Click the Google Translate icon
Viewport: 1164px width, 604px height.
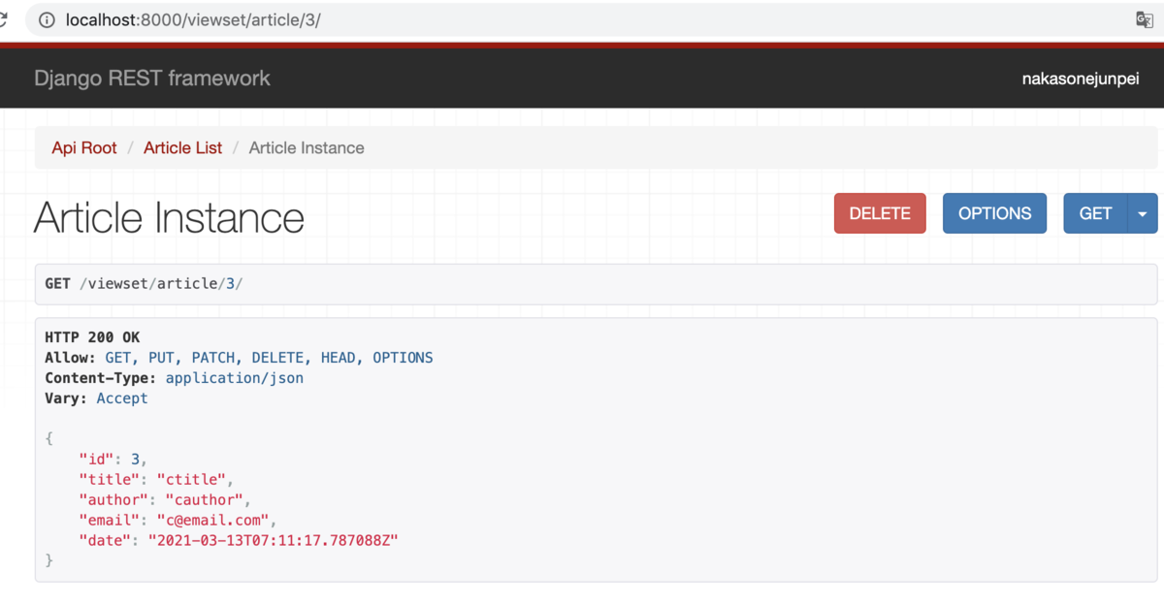(1143, 19)
